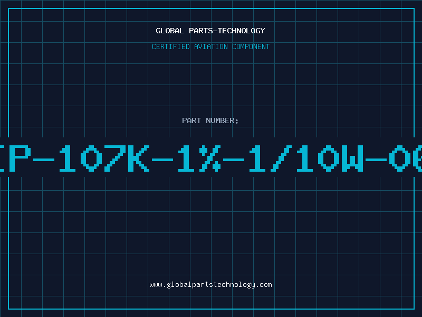Open the www.globalpartstechnology.com link
The width and height of the screenshot is (422, 317).
click(x=210, y=285)
